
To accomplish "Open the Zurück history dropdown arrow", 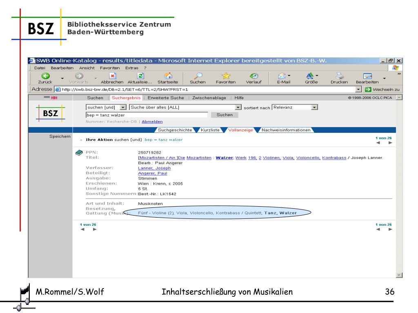I will click(x=62, y=78).
